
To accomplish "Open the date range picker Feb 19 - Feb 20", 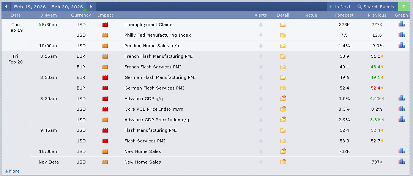I will [49, 7].
